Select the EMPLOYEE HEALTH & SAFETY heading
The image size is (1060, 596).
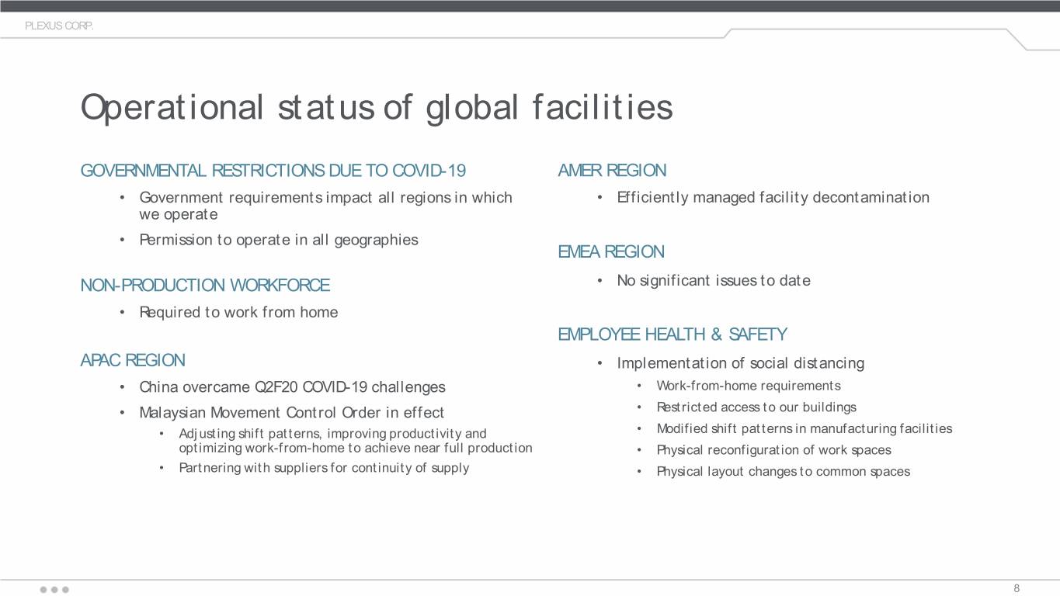click(x=672, y=334)
